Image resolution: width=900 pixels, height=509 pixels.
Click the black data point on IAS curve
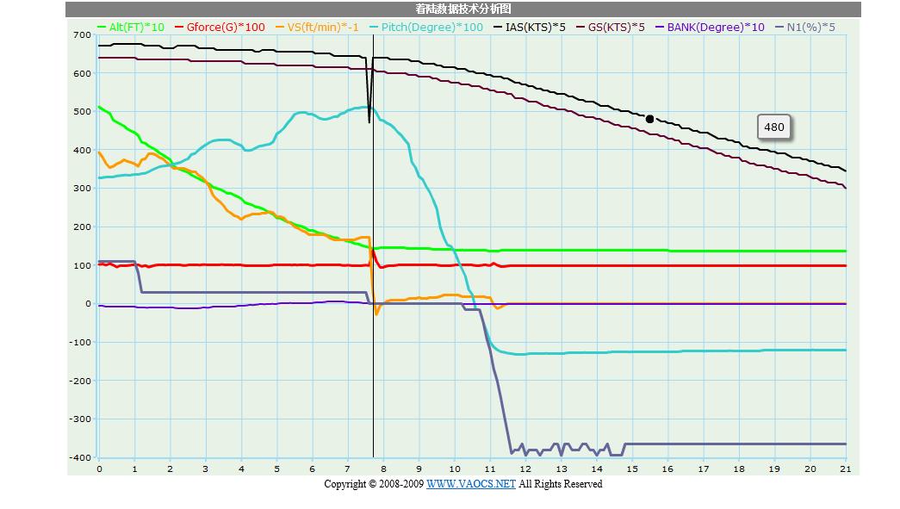(x=649, y=119)
